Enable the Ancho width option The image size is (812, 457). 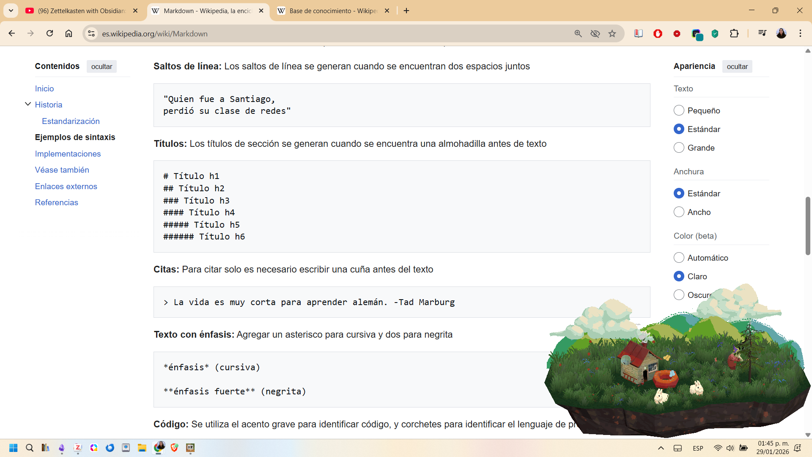click(679, 212)
